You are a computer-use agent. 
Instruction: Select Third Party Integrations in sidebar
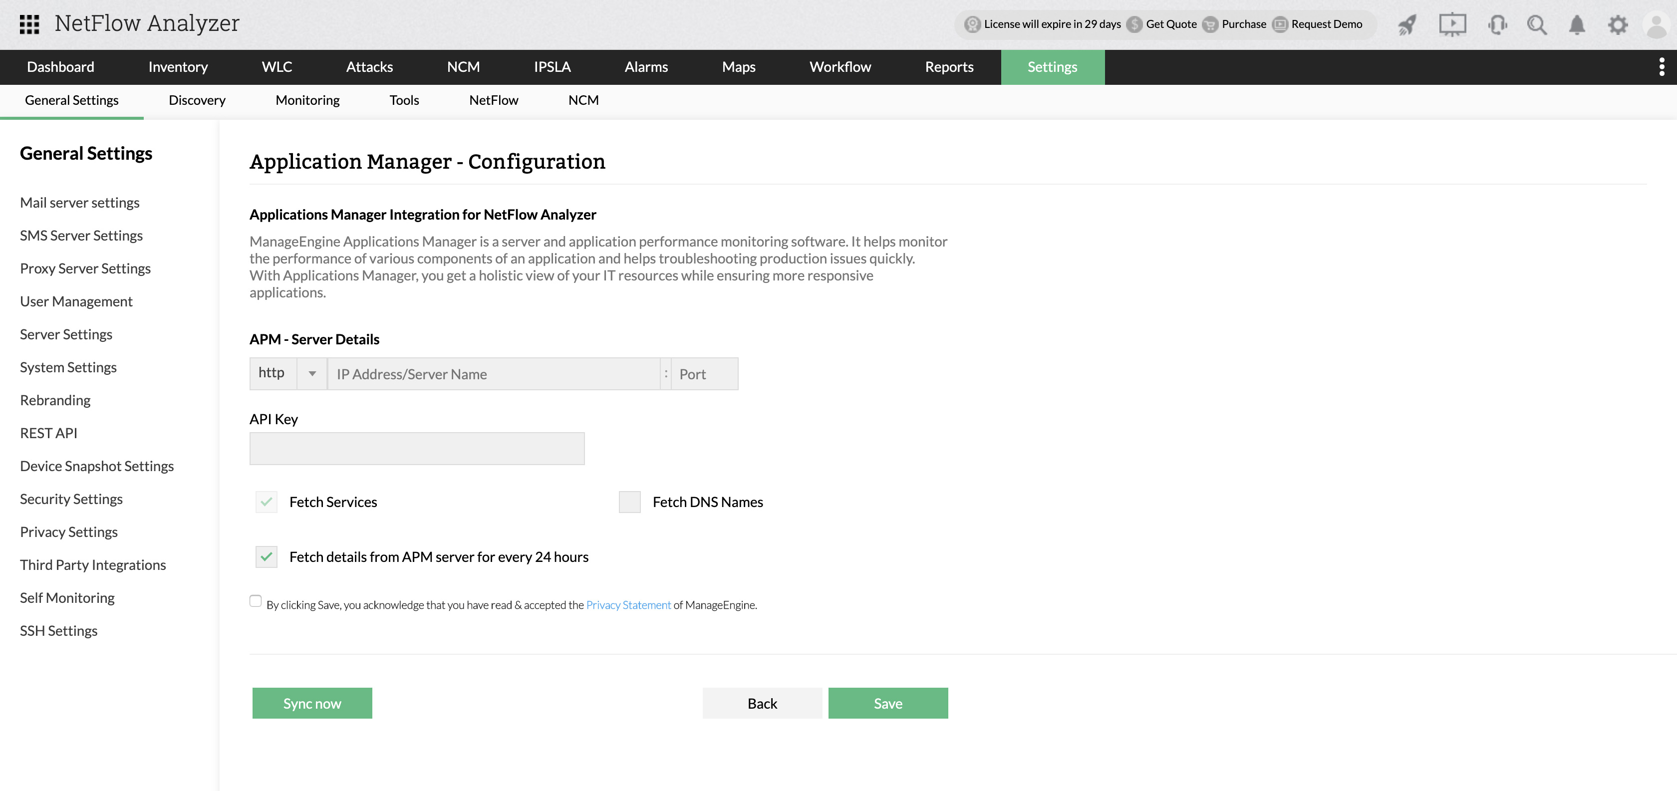(x=92, y=564)
